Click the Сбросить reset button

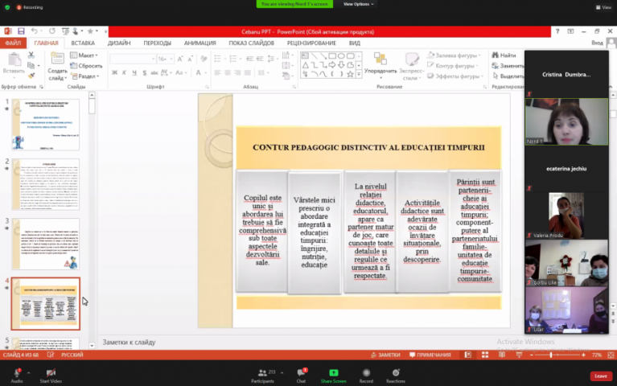89,66
